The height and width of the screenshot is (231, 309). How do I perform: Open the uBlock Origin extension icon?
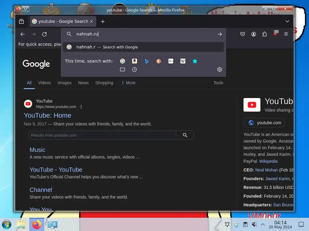coord(276,34)
